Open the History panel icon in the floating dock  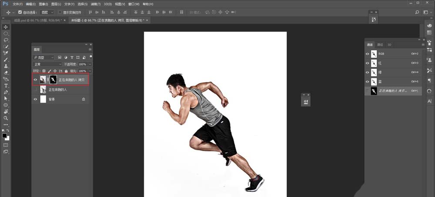(373, 19)
